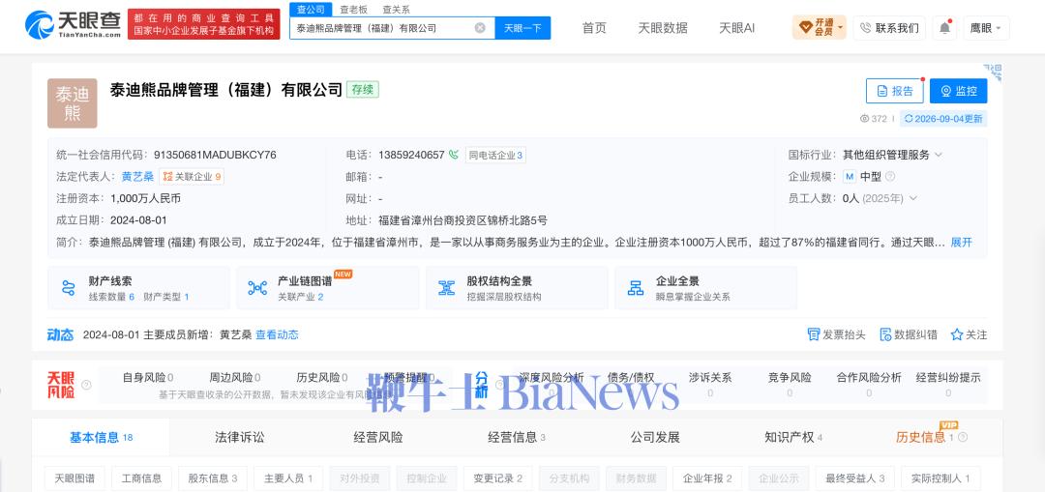Image resolution: width=1045 pixels, height=492 pixels.
Task: Click 周边风险 0 in the risk bar
Action: coord(234,378)
